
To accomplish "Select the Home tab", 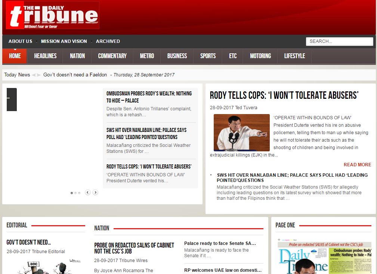I will click(x=15, y=56).
